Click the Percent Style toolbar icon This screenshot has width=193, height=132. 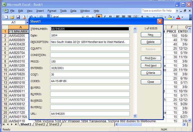[148, 17]
